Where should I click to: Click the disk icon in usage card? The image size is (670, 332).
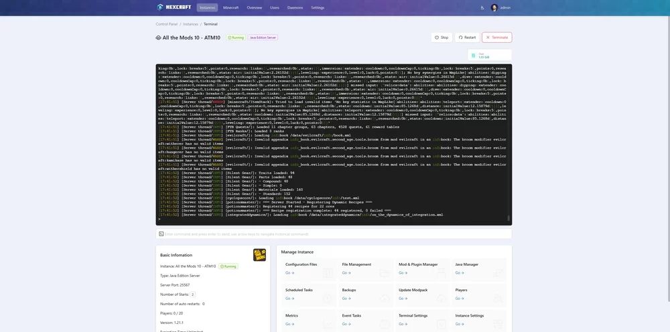pyautogui.click(x=474, y=56)
